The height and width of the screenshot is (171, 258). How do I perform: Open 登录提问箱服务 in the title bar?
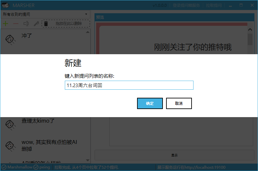pyautogui.click(x=186, y=5)
